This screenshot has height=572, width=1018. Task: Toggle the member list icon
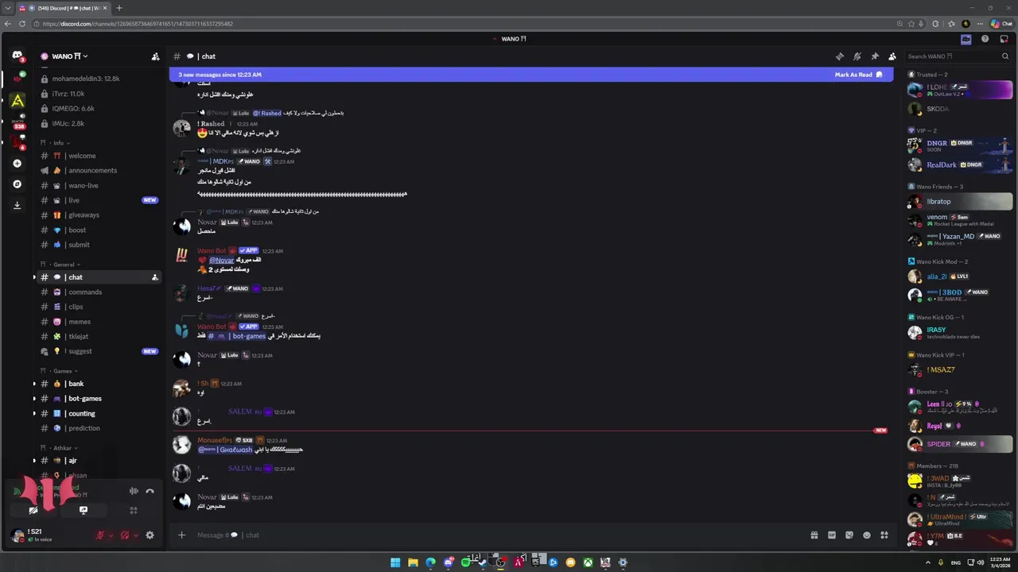click(x=892, y=56)
